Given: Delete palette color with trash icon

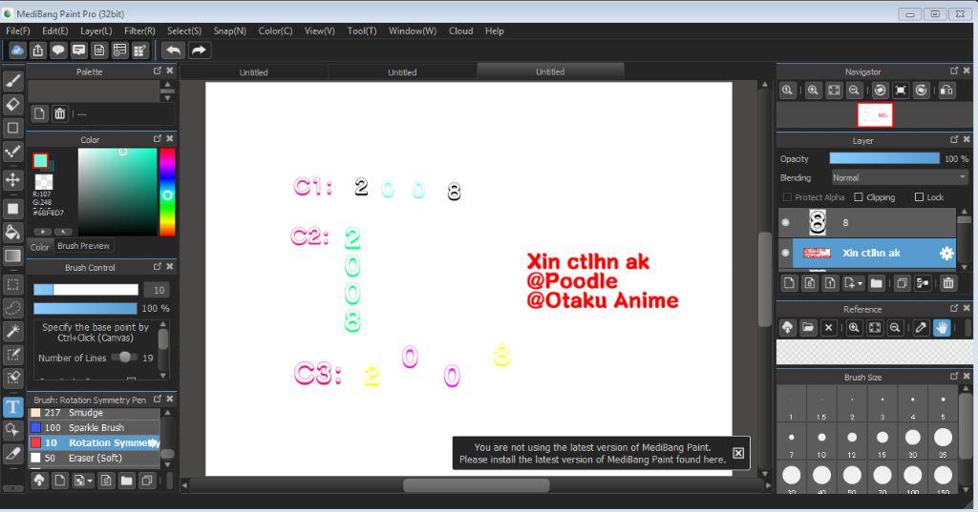Looking at the screenshot, I should click(x=60, y=114).
